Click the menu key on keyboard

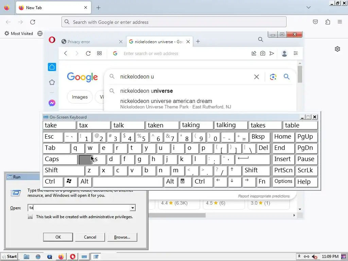(185, 181)
